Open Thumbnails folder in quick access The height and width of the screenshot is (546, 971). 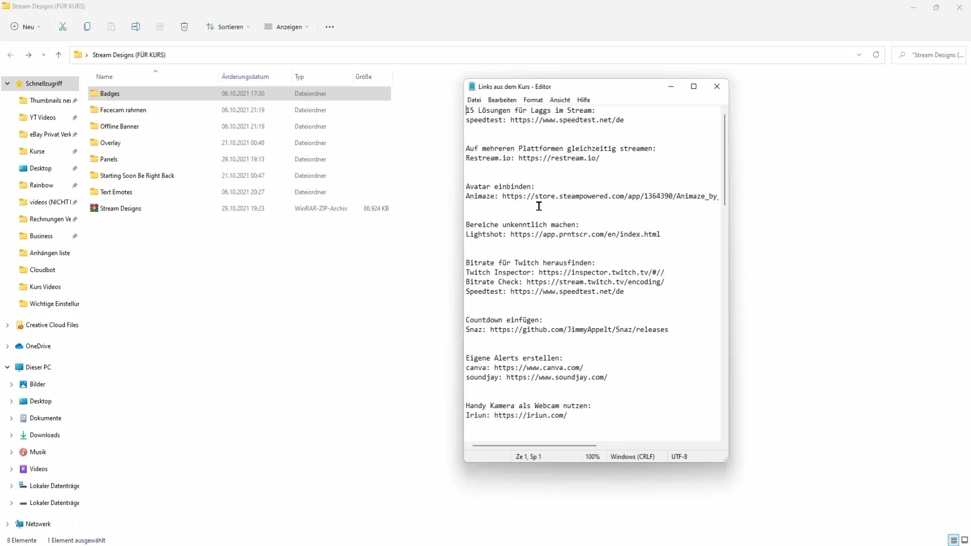point(48,101)
